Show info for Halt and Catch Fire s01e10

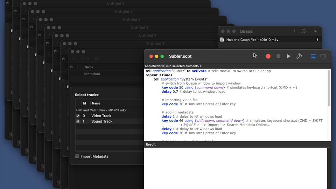tap(317, 40)
